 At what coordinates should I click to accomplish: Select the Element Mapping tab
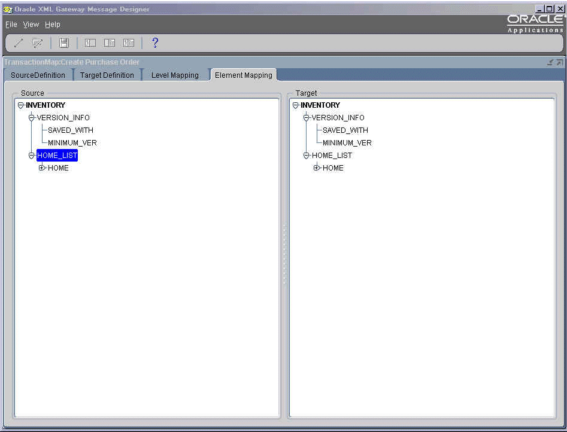click(243, 75)
